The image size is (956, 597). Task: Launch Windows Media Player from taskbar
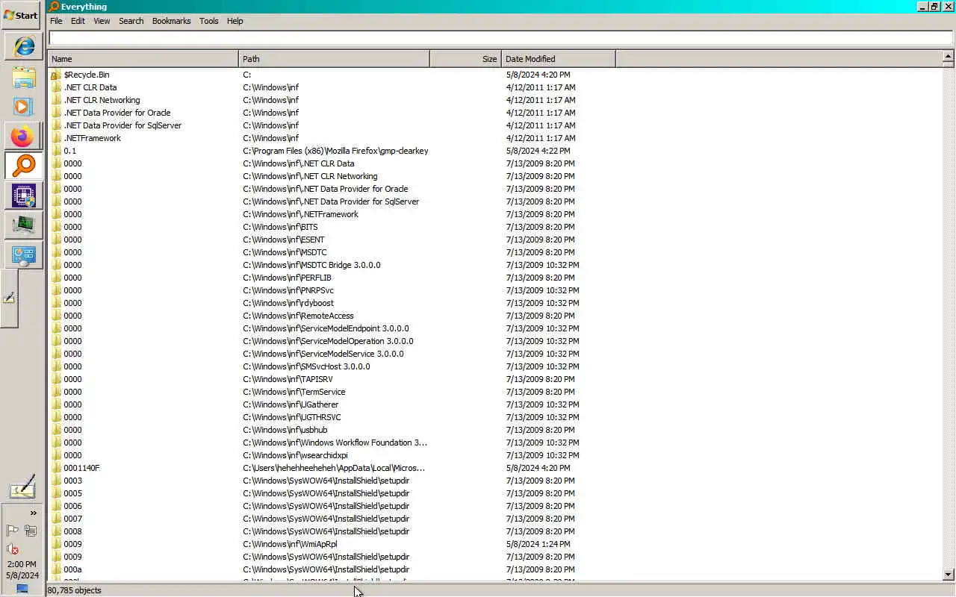point(23,107)
